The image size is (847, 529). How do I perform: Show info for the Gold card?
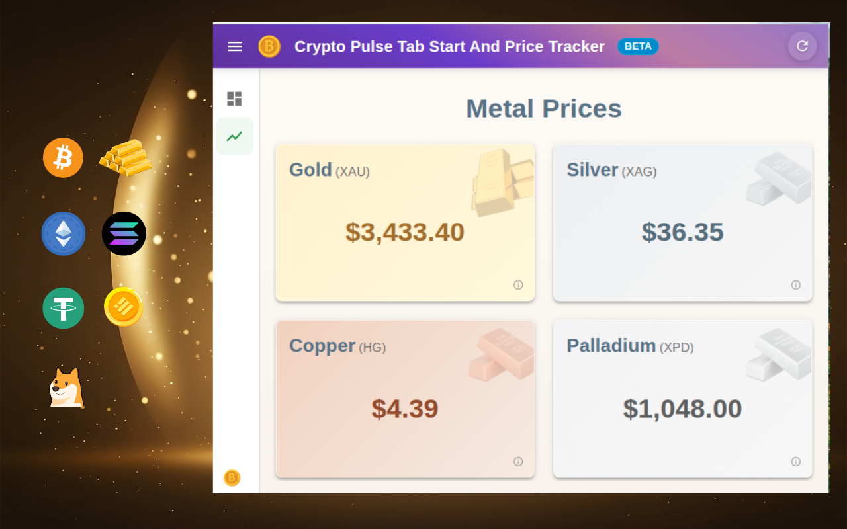tap(518, 285)
